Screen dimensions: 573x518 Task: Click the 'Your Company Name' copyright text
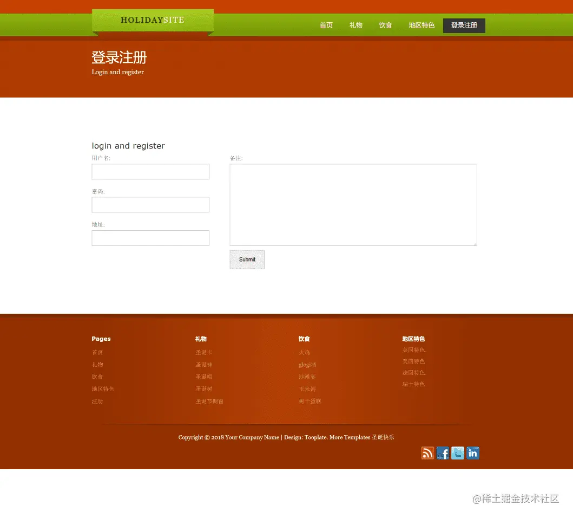pos(252,437)
